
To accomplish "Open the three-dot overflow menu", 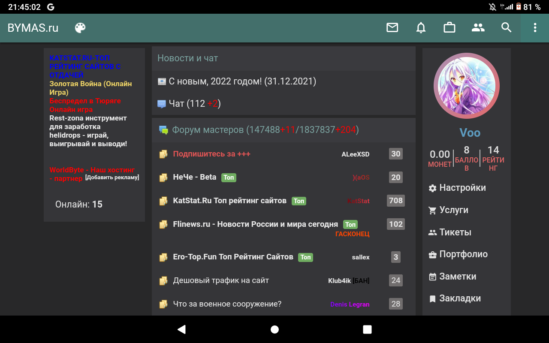I will (x=535, y=28).
